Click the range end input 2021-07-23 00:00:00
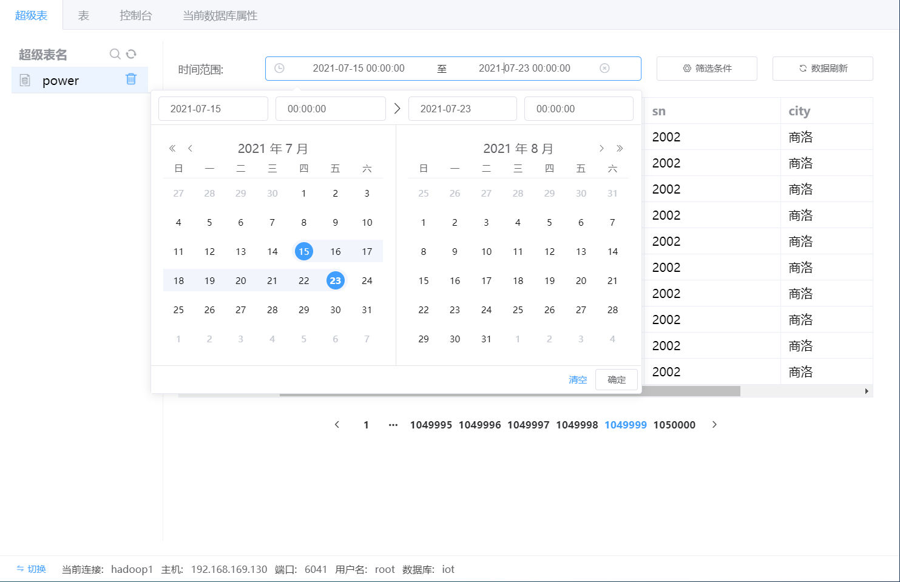This screenshot has height=582, width=900. (524, 68)
